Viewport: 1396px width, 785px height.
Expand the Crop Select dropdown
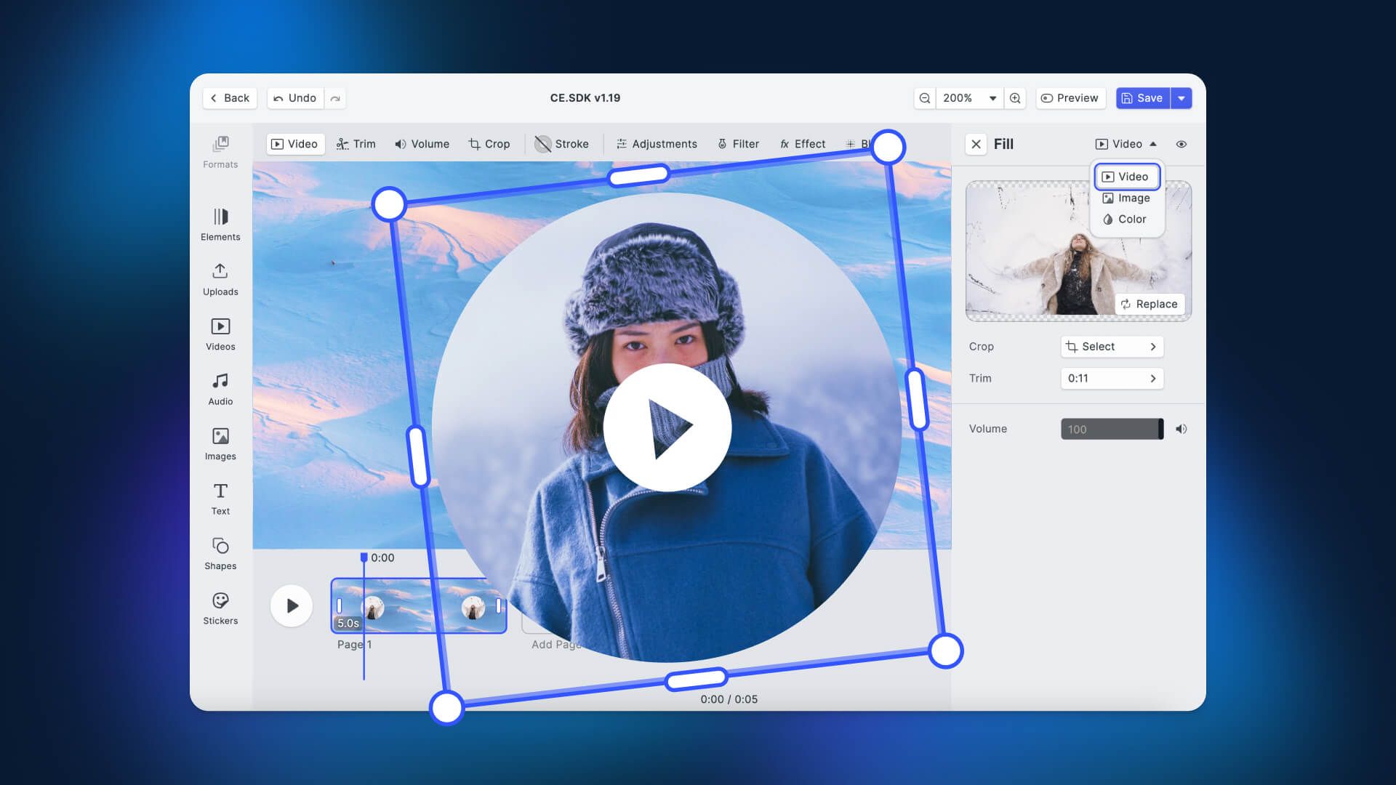coord(1111,346)
